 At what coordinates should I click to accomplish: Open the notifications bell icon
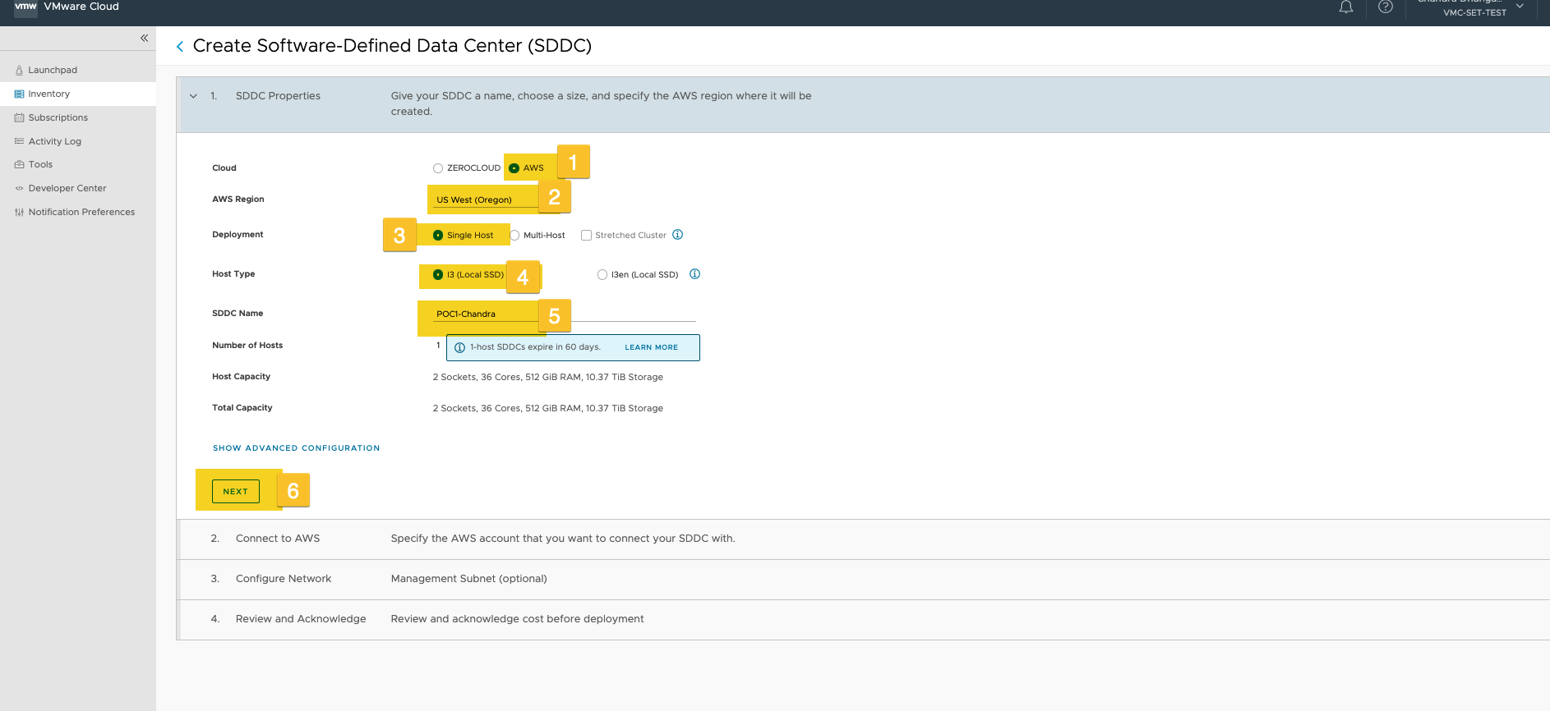pyautogui.click(x=1346, y=7)
